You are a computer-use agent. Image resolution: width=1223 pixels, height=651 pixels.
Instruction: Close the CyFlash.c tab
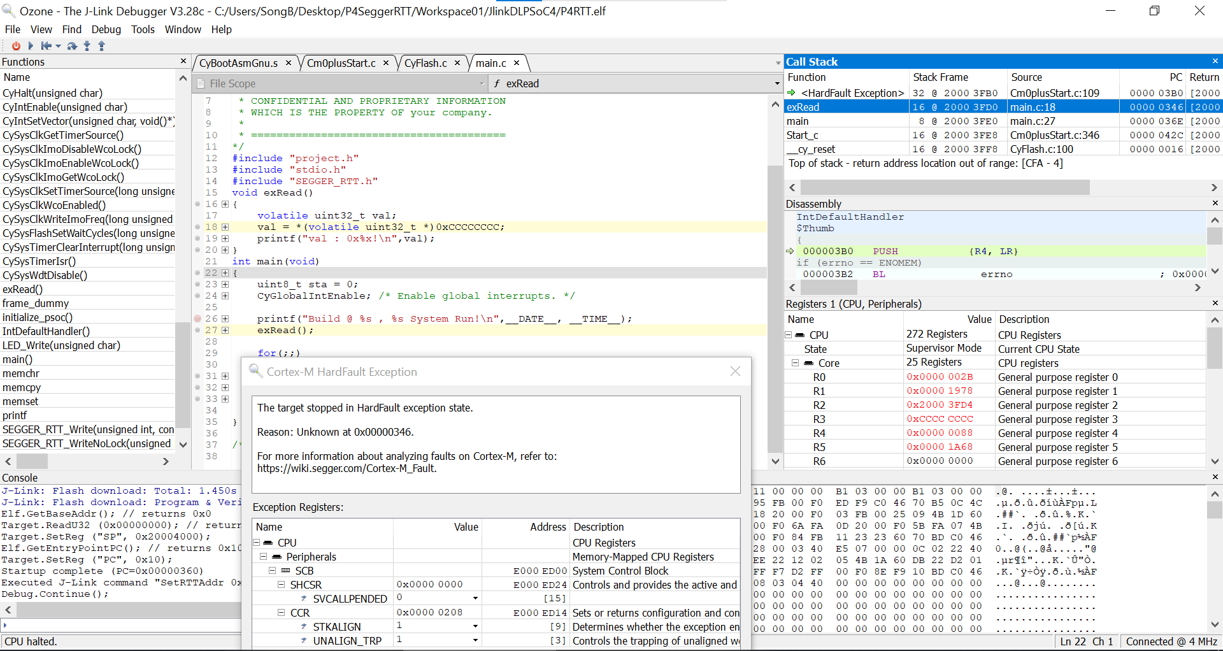[457, 62]
